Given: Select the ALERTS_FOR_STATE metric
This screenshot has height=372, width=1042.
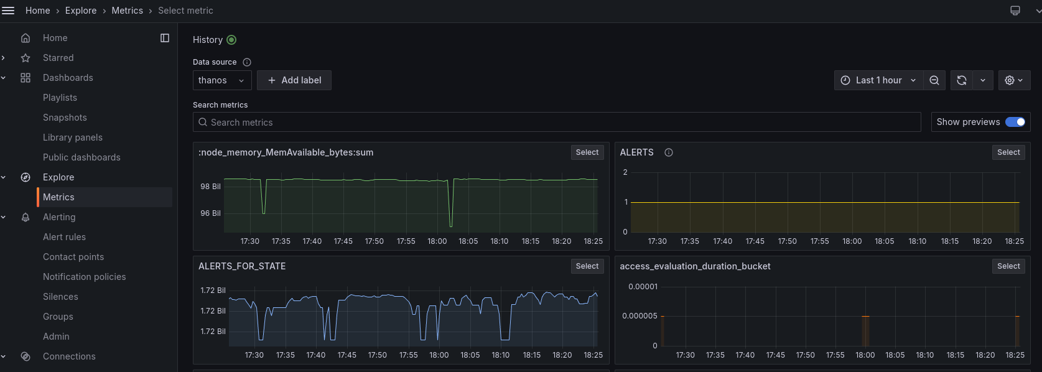Looking at the screenshot, I should pos(587,266).
